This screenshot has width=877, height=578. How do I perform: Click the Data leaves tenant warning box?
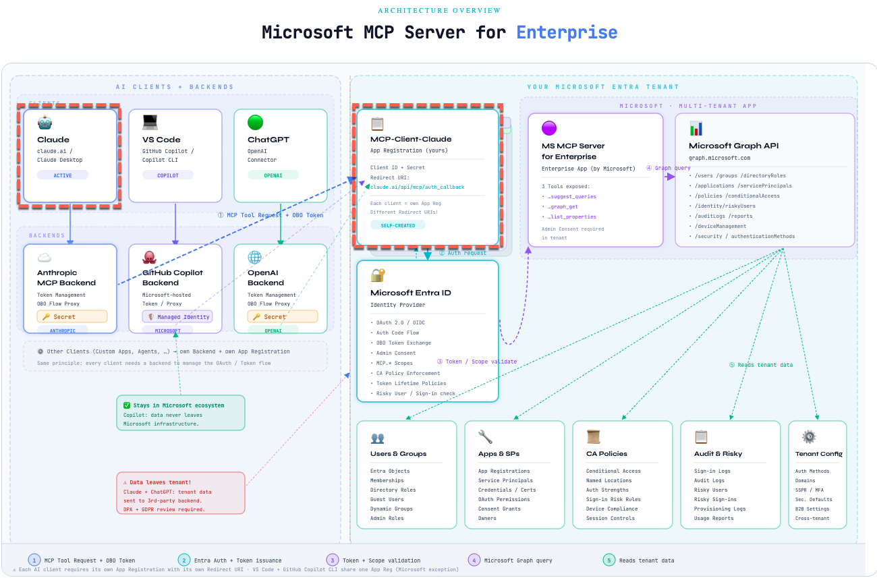coord(181,493)
